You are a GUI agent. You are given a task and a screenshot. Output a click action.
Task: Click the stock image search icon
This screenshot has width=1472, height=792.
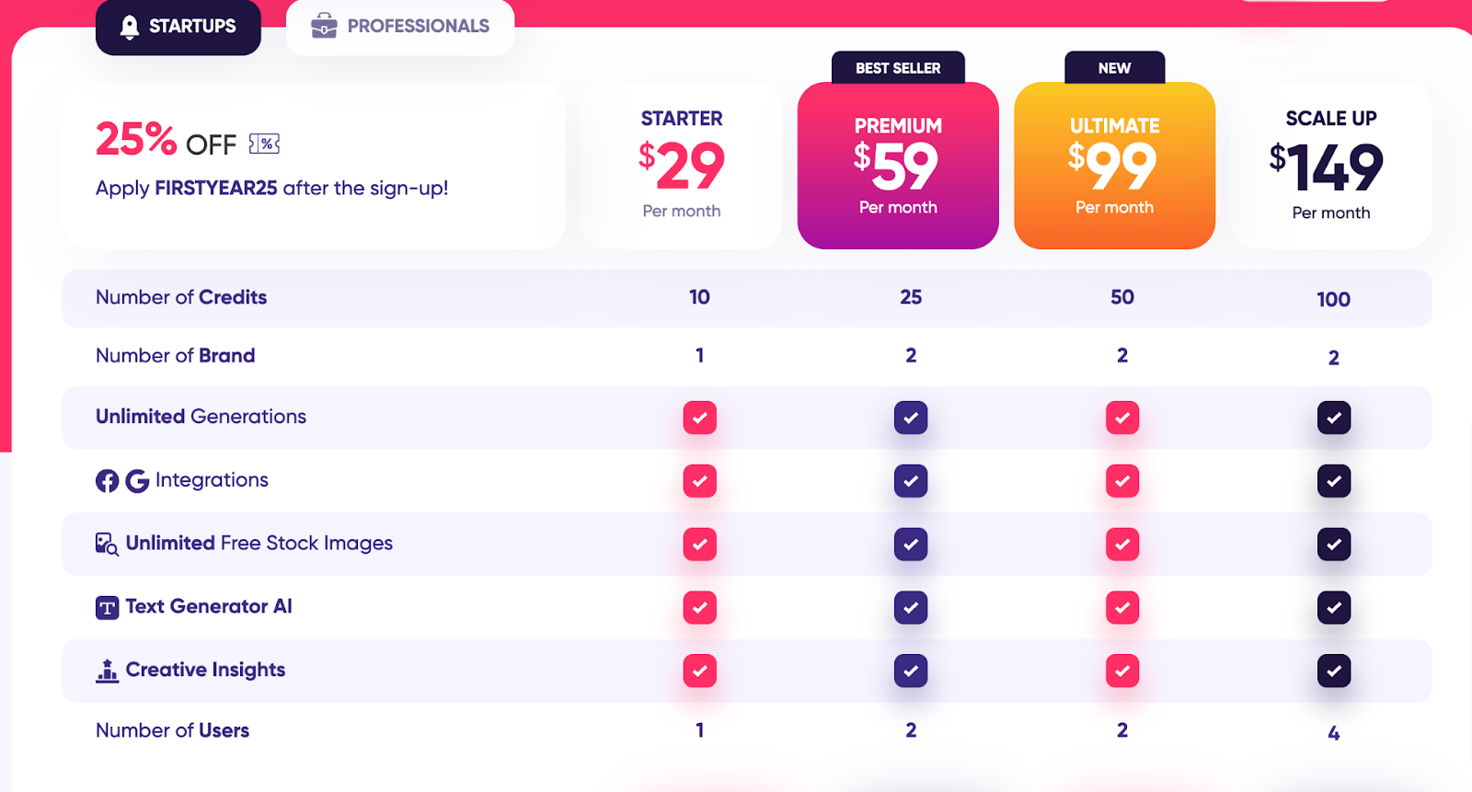pyautogui.click(x=107, y=545)
